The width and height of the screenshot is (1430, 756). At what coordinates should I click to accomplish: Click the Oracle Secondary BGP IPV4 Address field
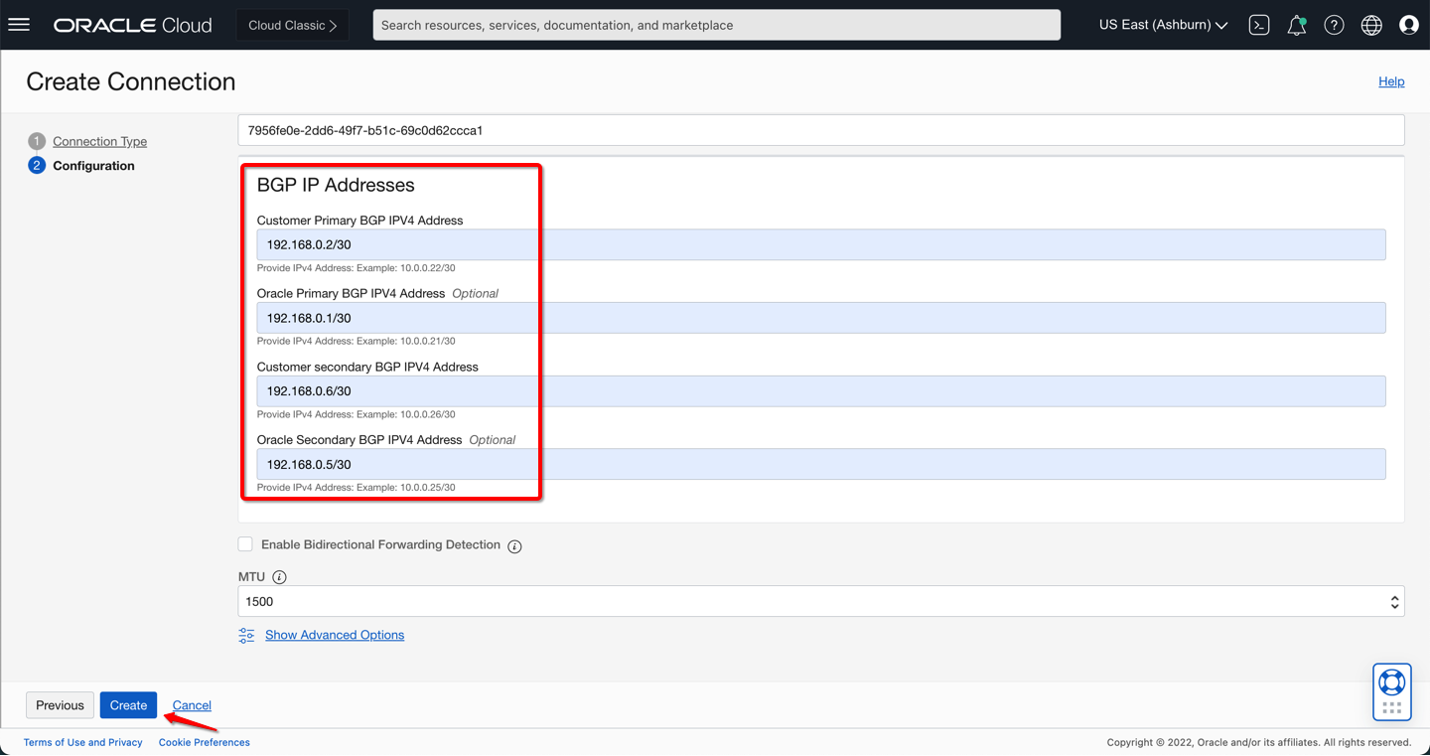pyautogui.click(x=821, y=464)
